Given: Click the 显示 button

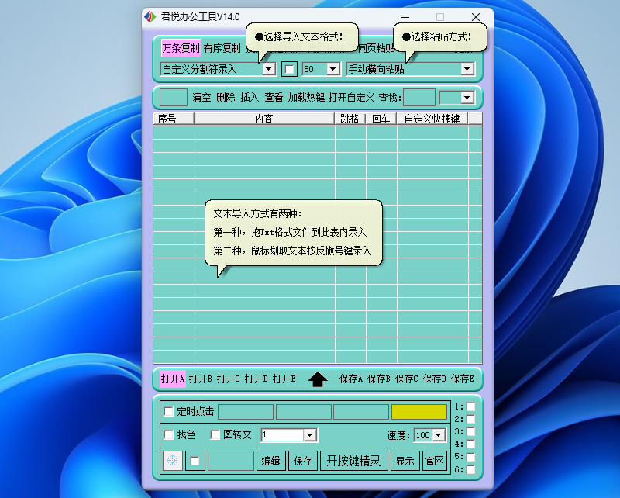Looking at the screenshot, I should click(405, 461).
